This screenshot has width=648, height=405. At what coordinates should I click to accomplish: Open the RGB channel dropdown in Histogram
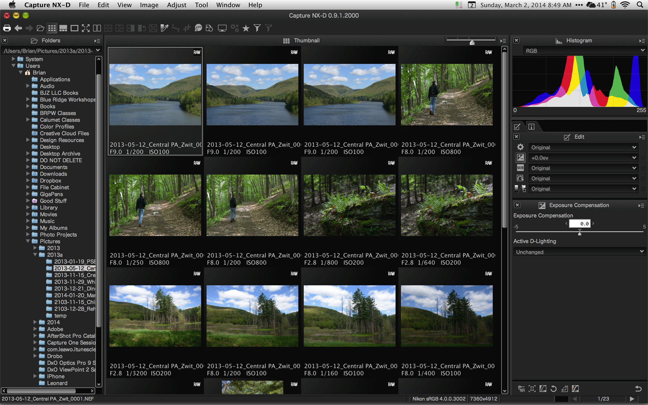(x=584, y=51)
